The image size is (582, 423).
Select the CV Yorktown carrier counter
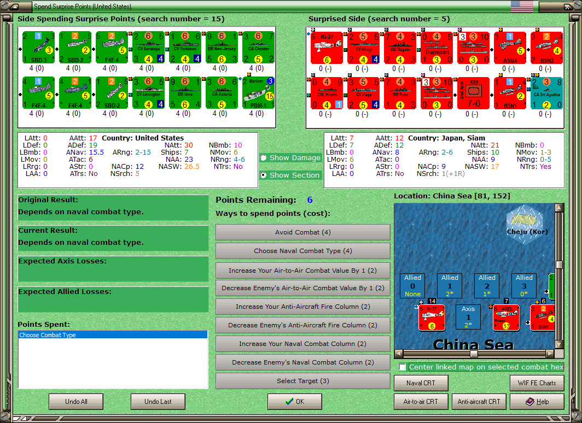pyautogui.click(x=185, y=48)
